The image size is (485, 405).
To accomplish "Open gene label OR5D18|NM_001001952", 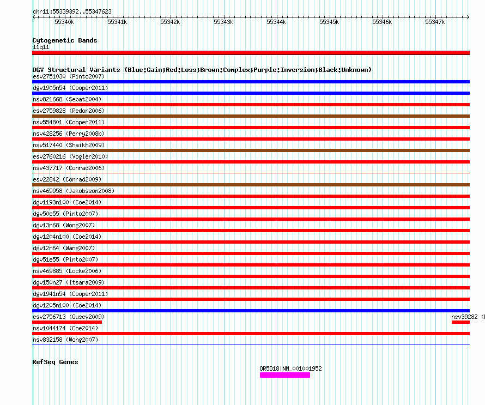I will (290, 368).
